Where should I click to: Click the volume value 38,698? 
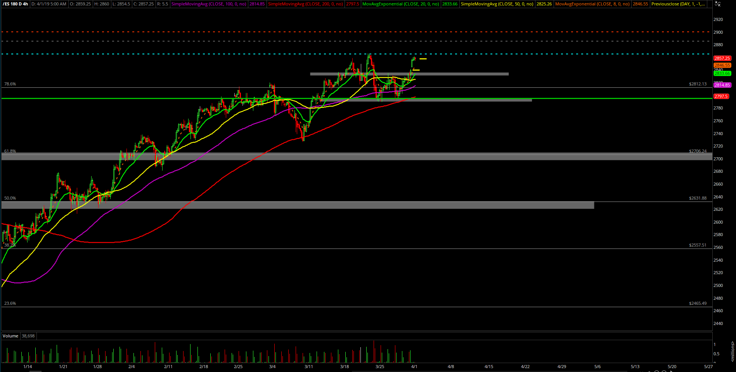tap(28, 336)
